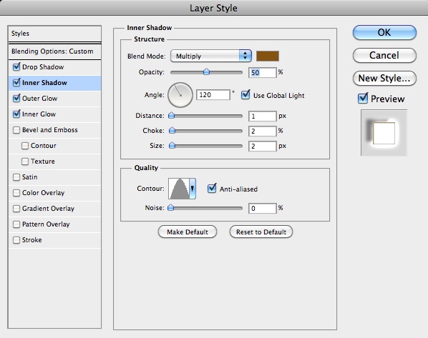Disable the Anti-aliased checkbox
This screenshot has width=428, height=338.
(212, 189)
